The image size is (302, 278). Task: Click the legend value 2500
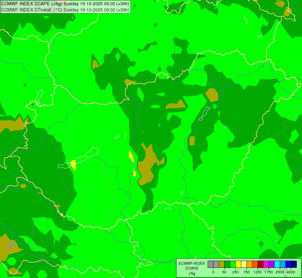click(x=280, y=272)
